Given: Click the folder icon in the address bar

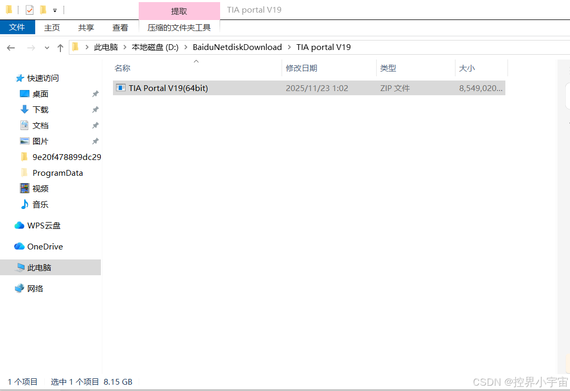Looking at the screenshot, I should [x=76, y=47].
